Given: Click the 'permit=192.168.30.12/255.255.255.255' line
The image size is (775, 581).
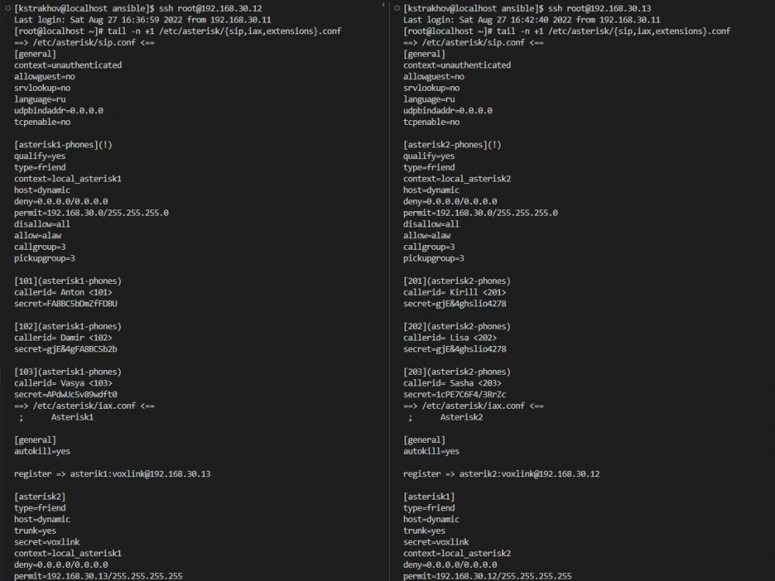Looking at the screenshot, I should pyautogui.click(x=487, y=576).
